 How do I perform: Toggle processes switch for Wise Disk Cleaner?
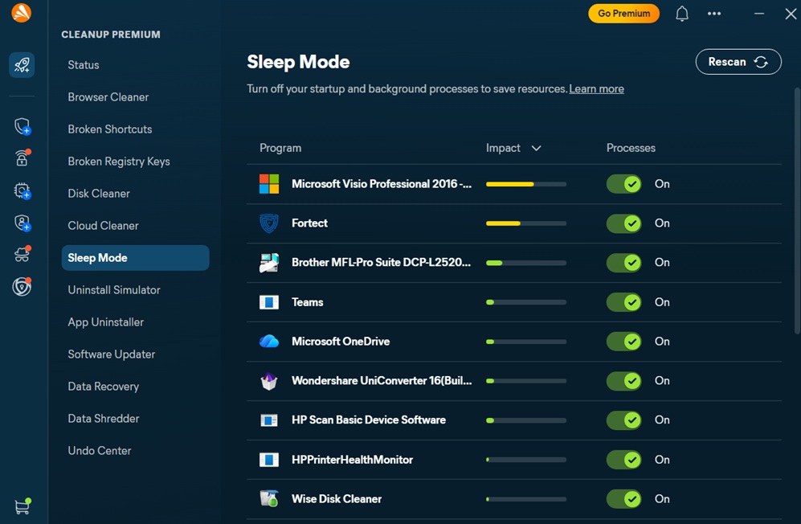pos(623,498)
